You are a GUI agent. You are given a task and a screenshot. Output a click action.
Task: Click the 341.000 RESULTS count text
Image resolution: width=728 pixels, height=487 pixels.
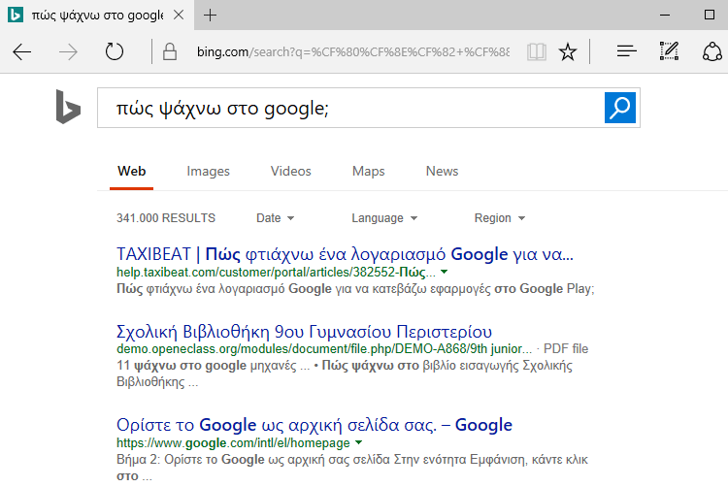pos(166,218)
